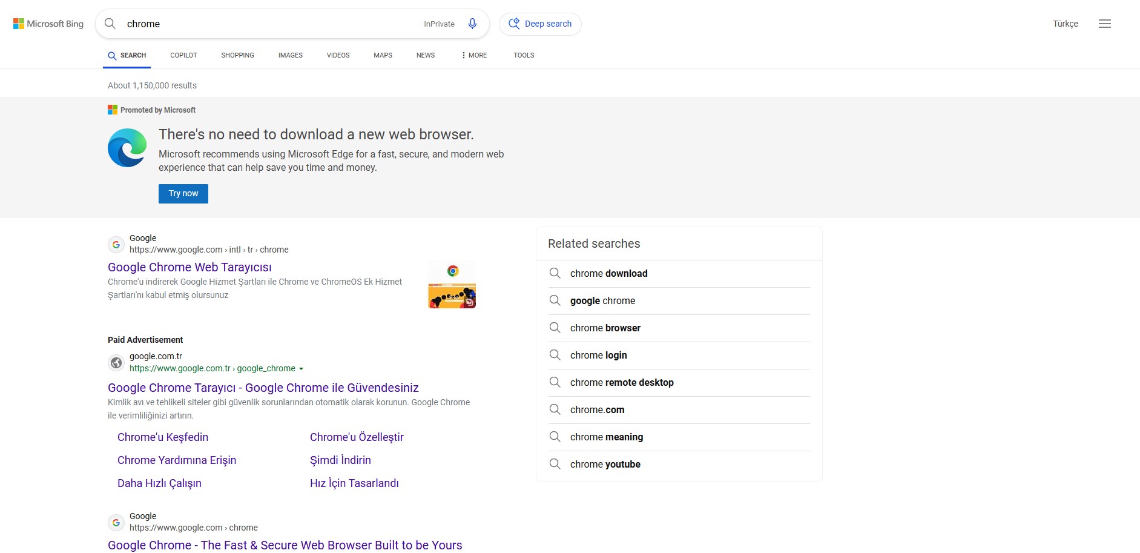Open the TOOLS option
1140x553 pixels.
click(x=524, y=55)
